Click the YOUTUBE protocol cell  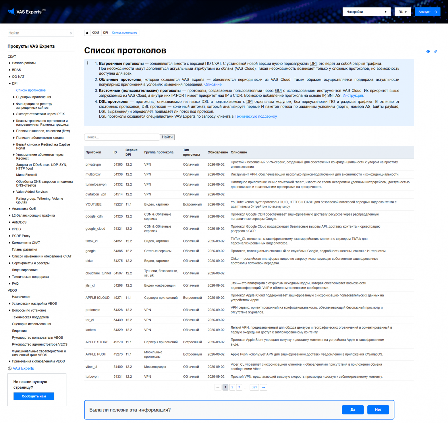(93, 205)
